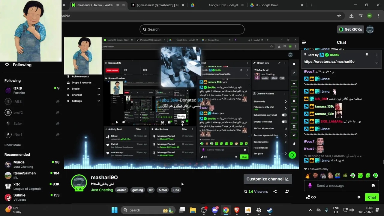Viewport: 384px width, 216px height.
Task: Select the TRG tag
Action: (x=176, y=190)
